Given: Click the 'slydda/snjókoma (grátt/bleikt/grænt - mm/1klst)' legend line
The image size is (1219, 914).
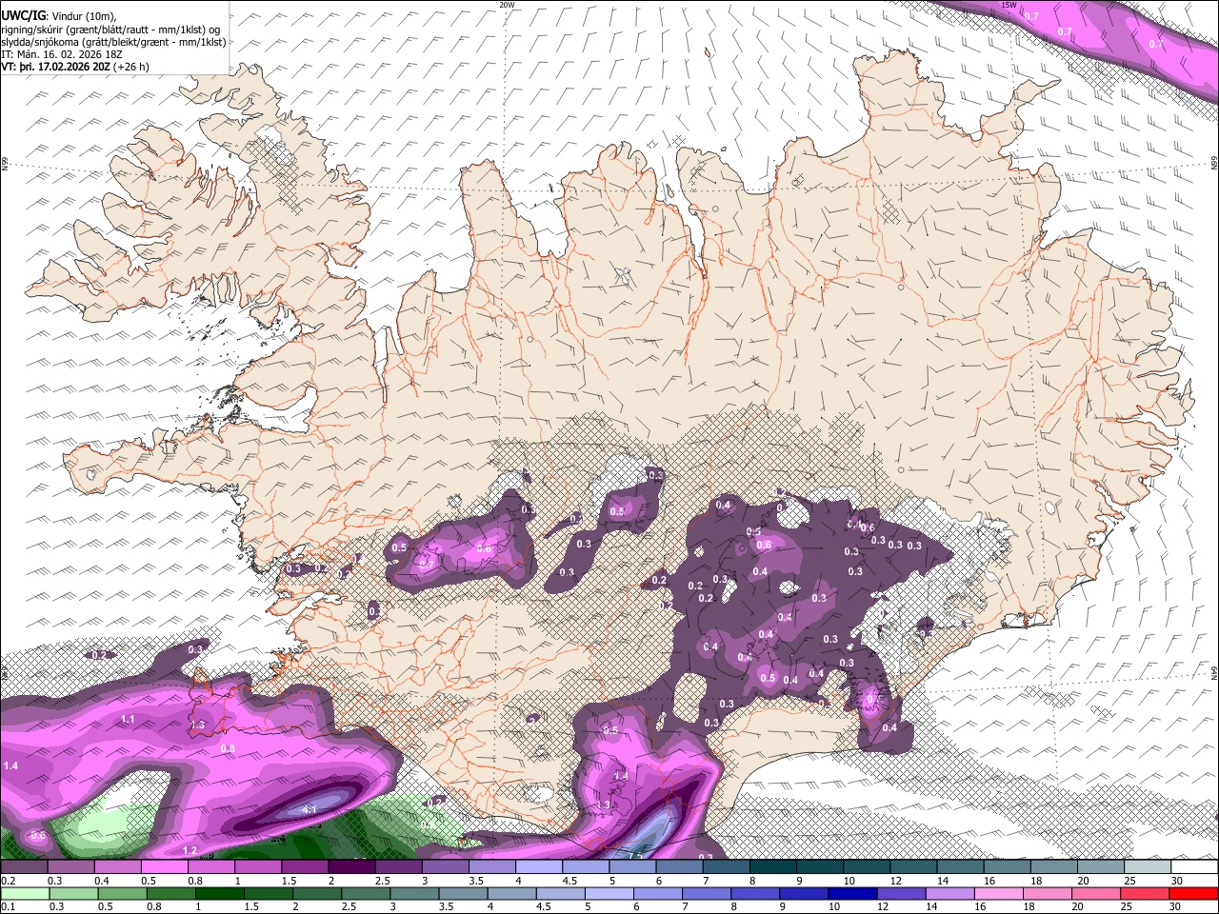Looking at the screenshot, I should coord(113,42).
